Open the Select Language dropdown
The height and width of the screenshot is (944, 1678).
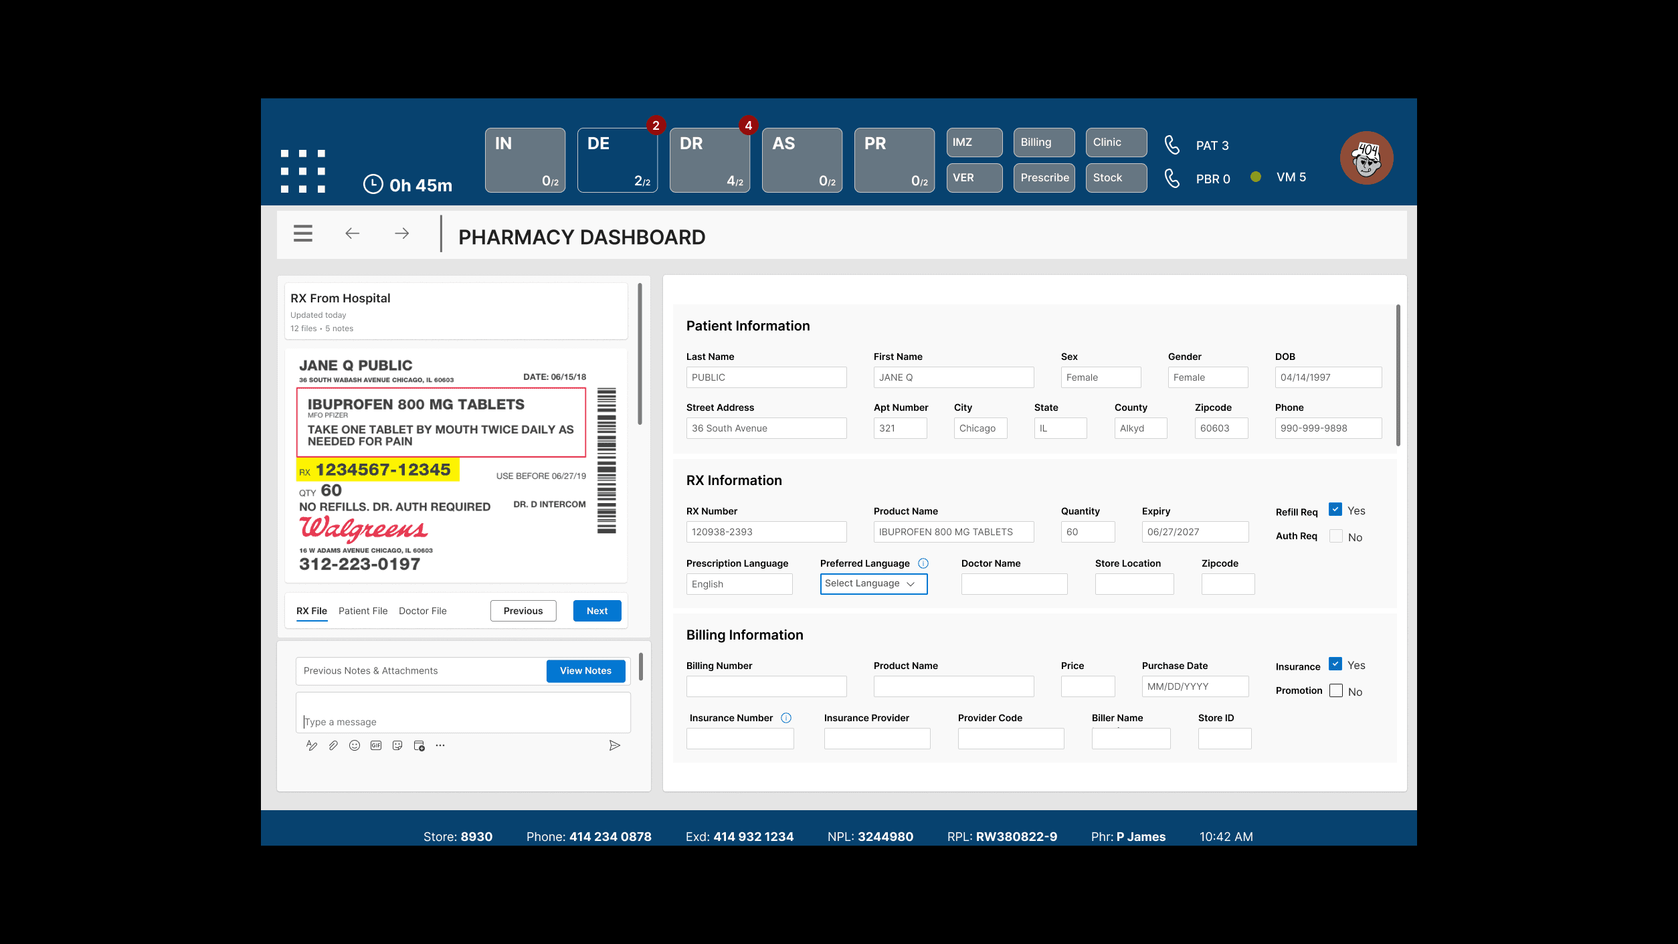pyautogui.click(x=873, y=583)
